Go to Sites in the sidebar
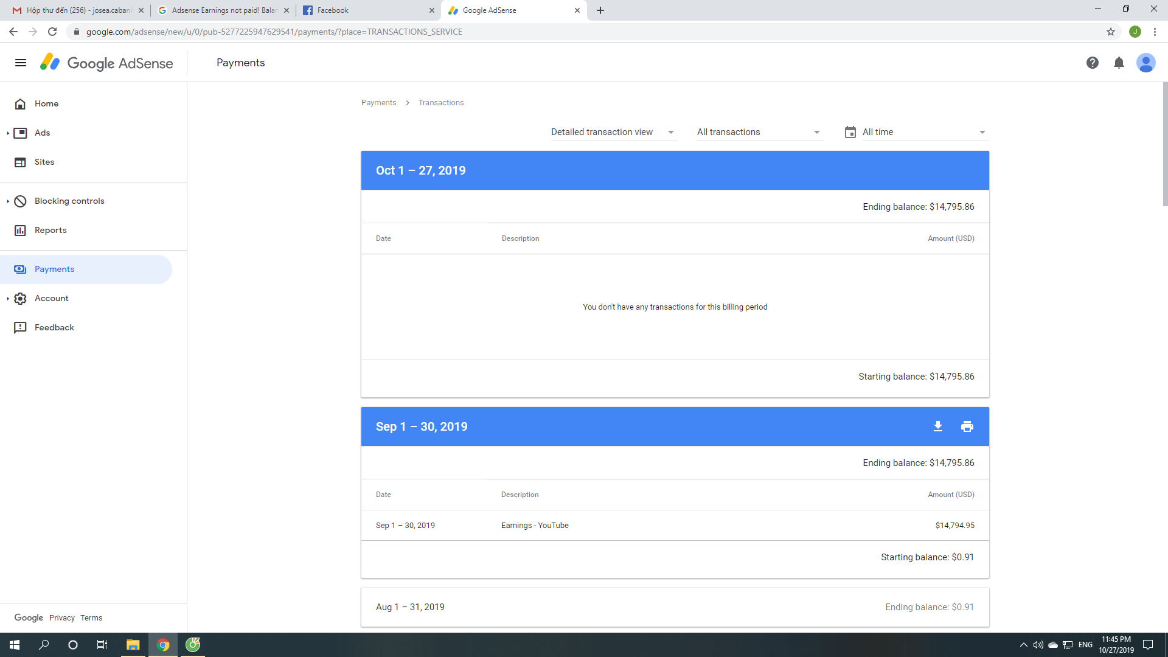 click(x=44, y=162)
